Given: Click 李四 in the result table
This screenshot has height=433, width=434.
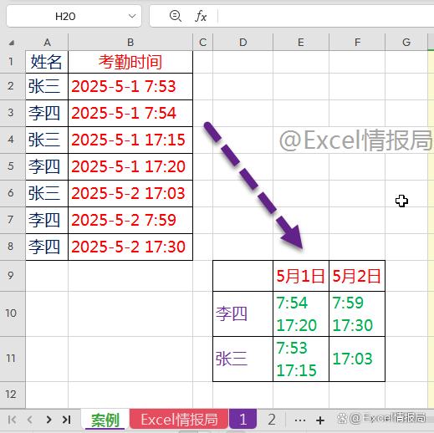Looking at the screenshot, I should coord(243,314).
